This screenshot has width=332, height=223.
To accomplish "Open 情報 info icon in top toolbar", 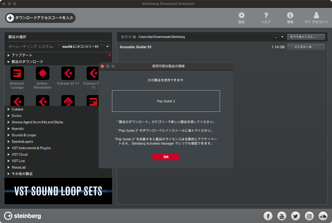I will coord(290,15).
